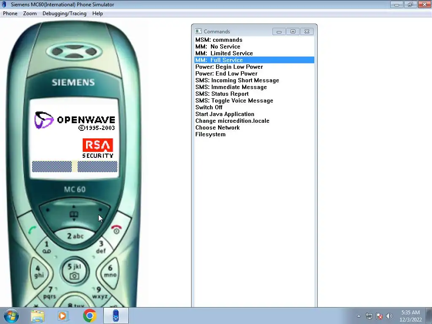Open the Help menu

[x=97, y=13]
